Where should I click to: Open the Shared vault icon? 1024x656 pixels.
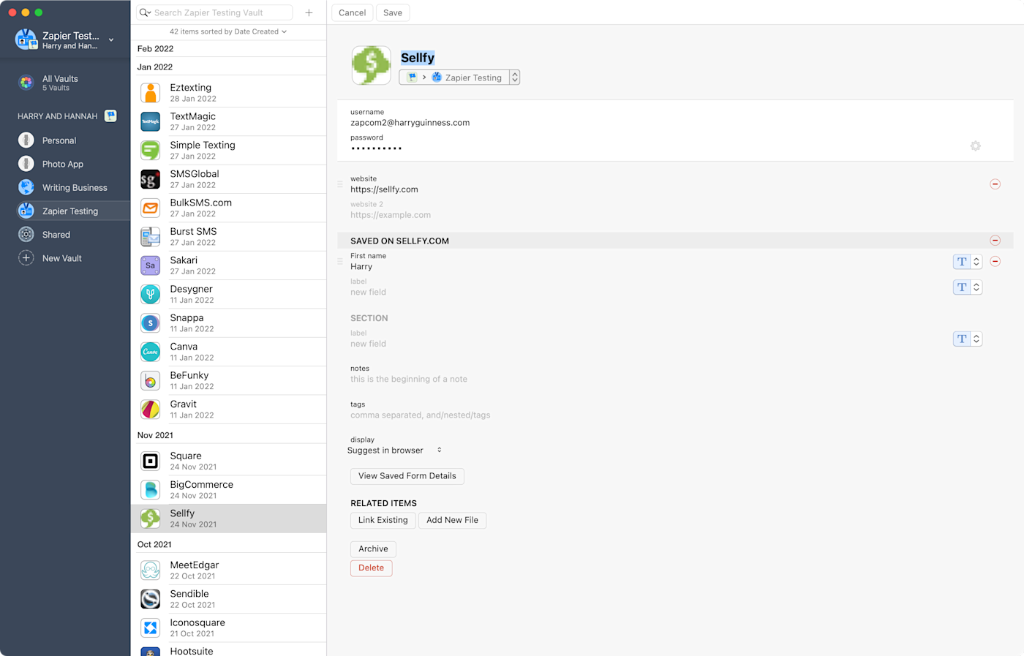(x=26, y=235)
